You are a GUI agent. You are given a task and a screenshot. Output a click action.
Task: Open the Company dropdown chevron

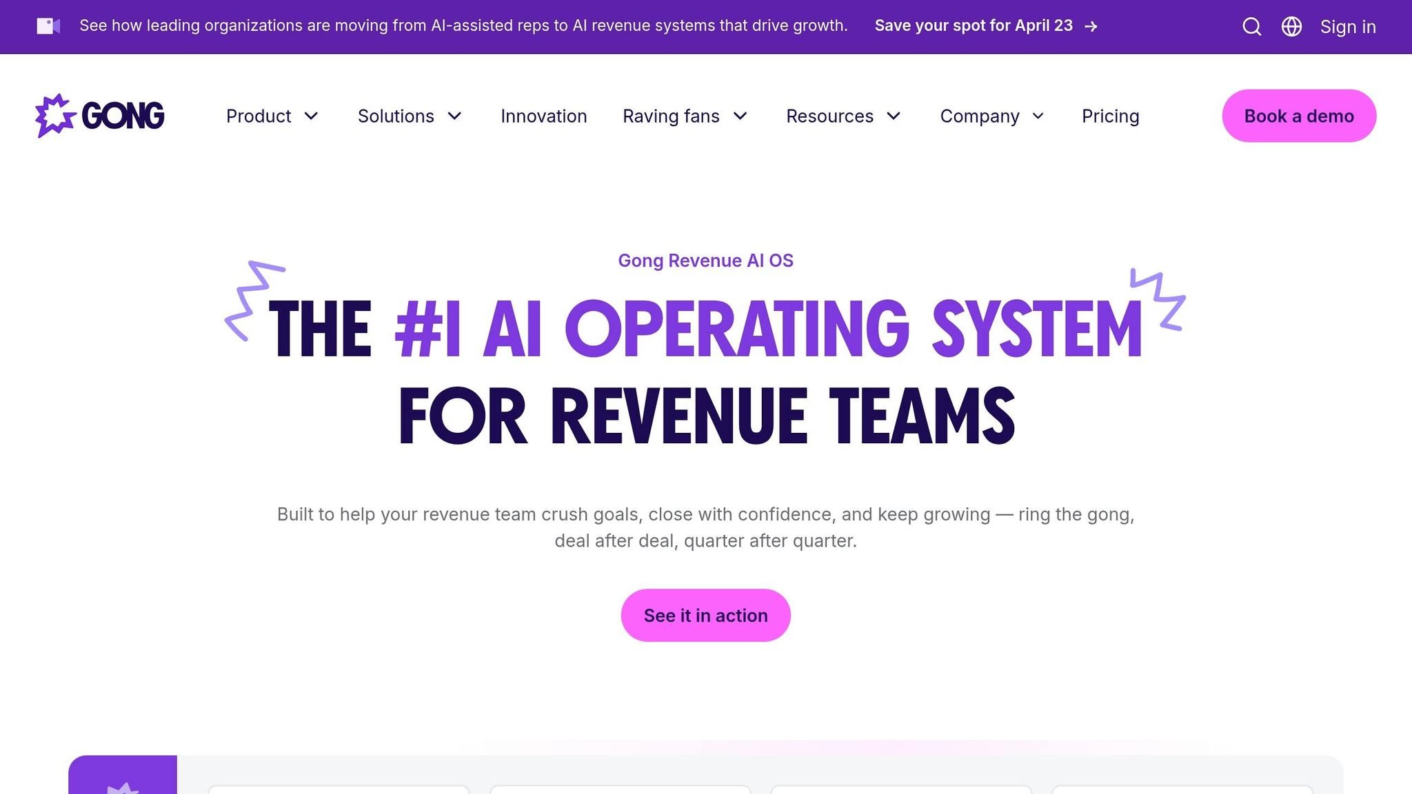(x=1038, y=116)
